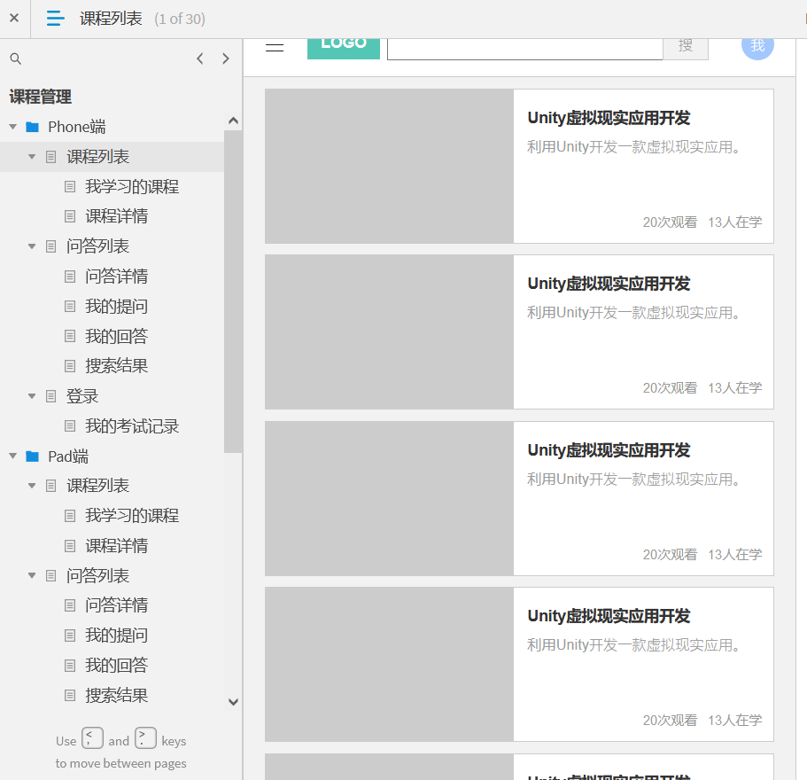Click the third card's 利用Unity开发一款虚拟现实应用。 description

tap(634, 480)
